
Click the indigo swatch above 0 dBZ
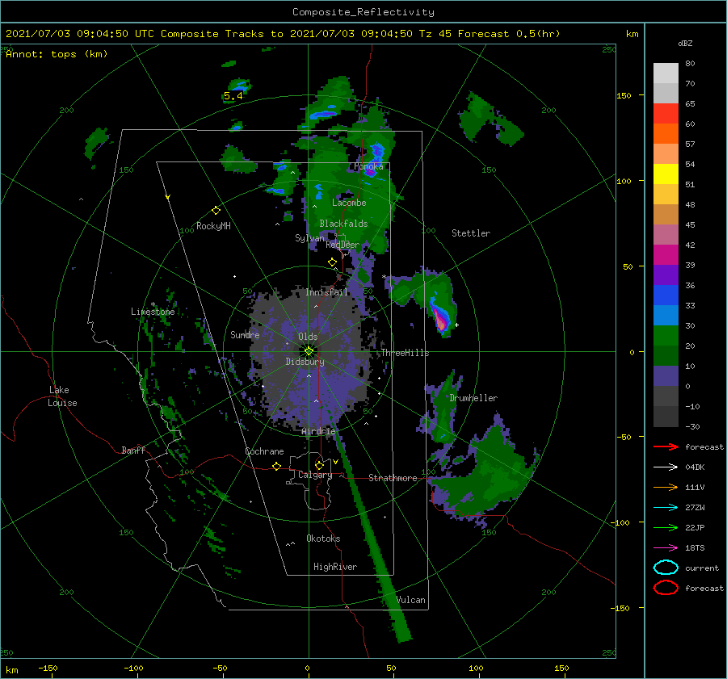click(x=666, y=376)
